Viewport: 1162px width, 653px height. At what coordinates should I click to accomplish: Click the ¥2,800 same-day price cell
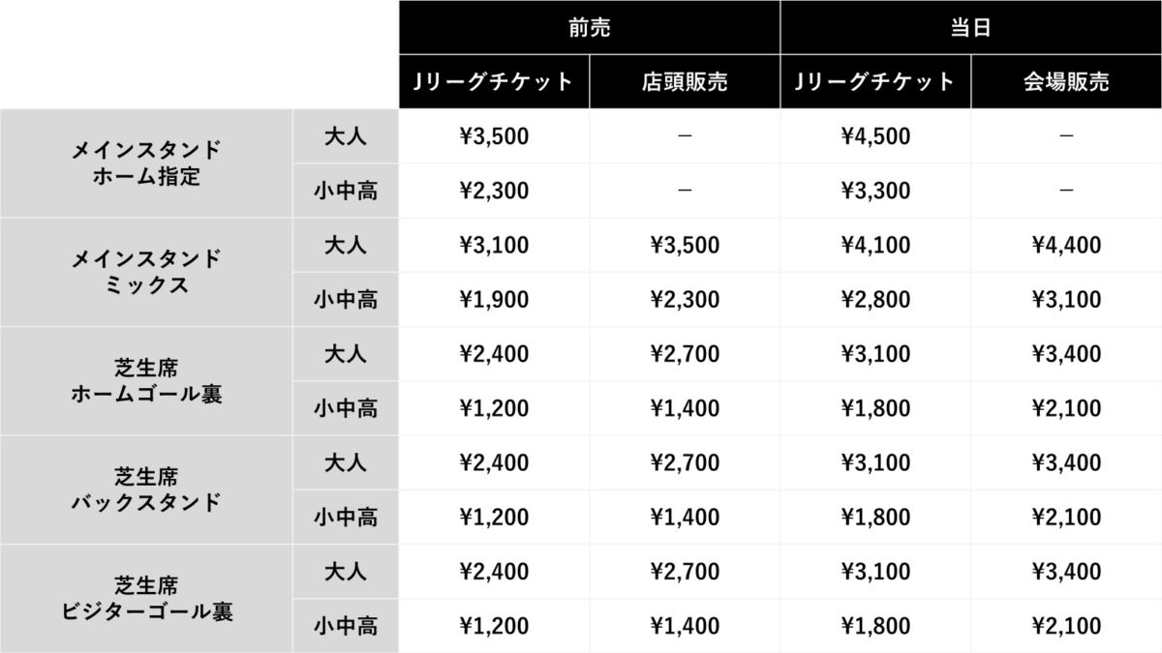tap(875, 300)
